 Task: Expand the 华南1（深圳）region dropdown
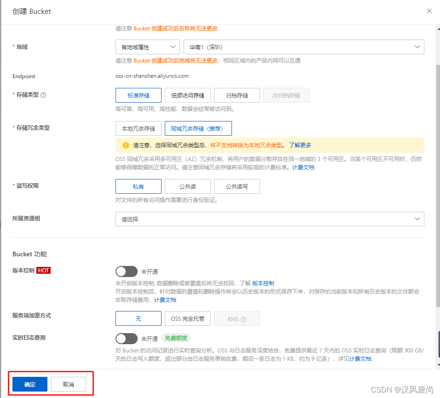click(x=304, y=47)
